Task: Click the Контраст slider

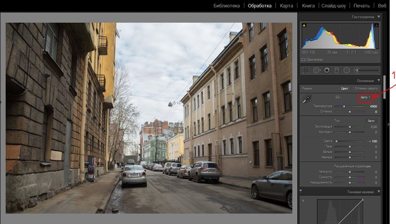Action: point(350,132)
